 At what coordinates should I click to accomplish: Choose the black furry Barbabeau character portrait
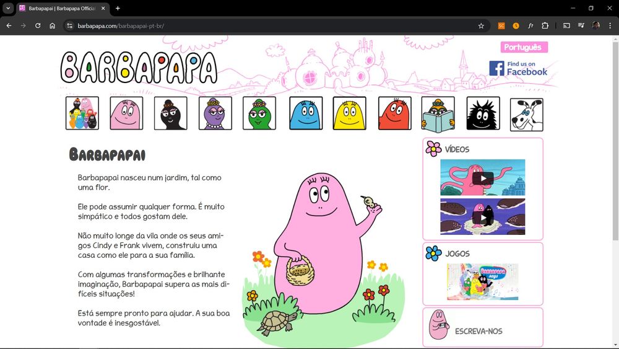click(483, 113)
